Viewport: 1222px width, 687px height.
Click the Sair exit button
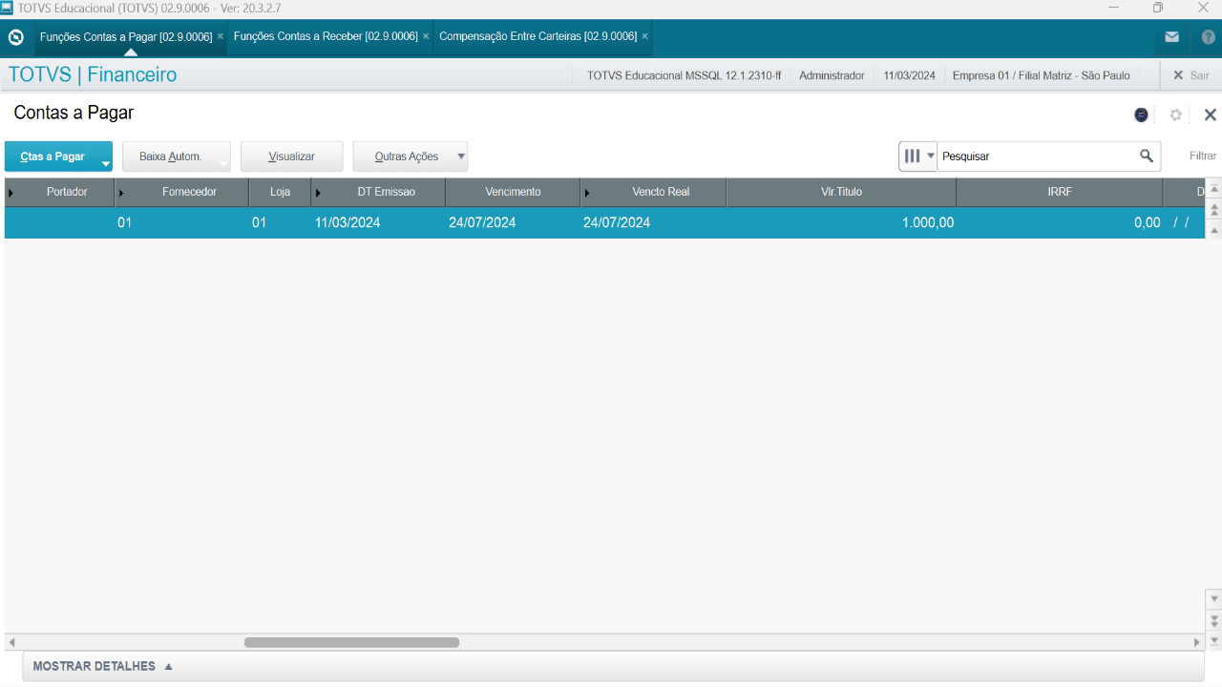click(1190, 75)
